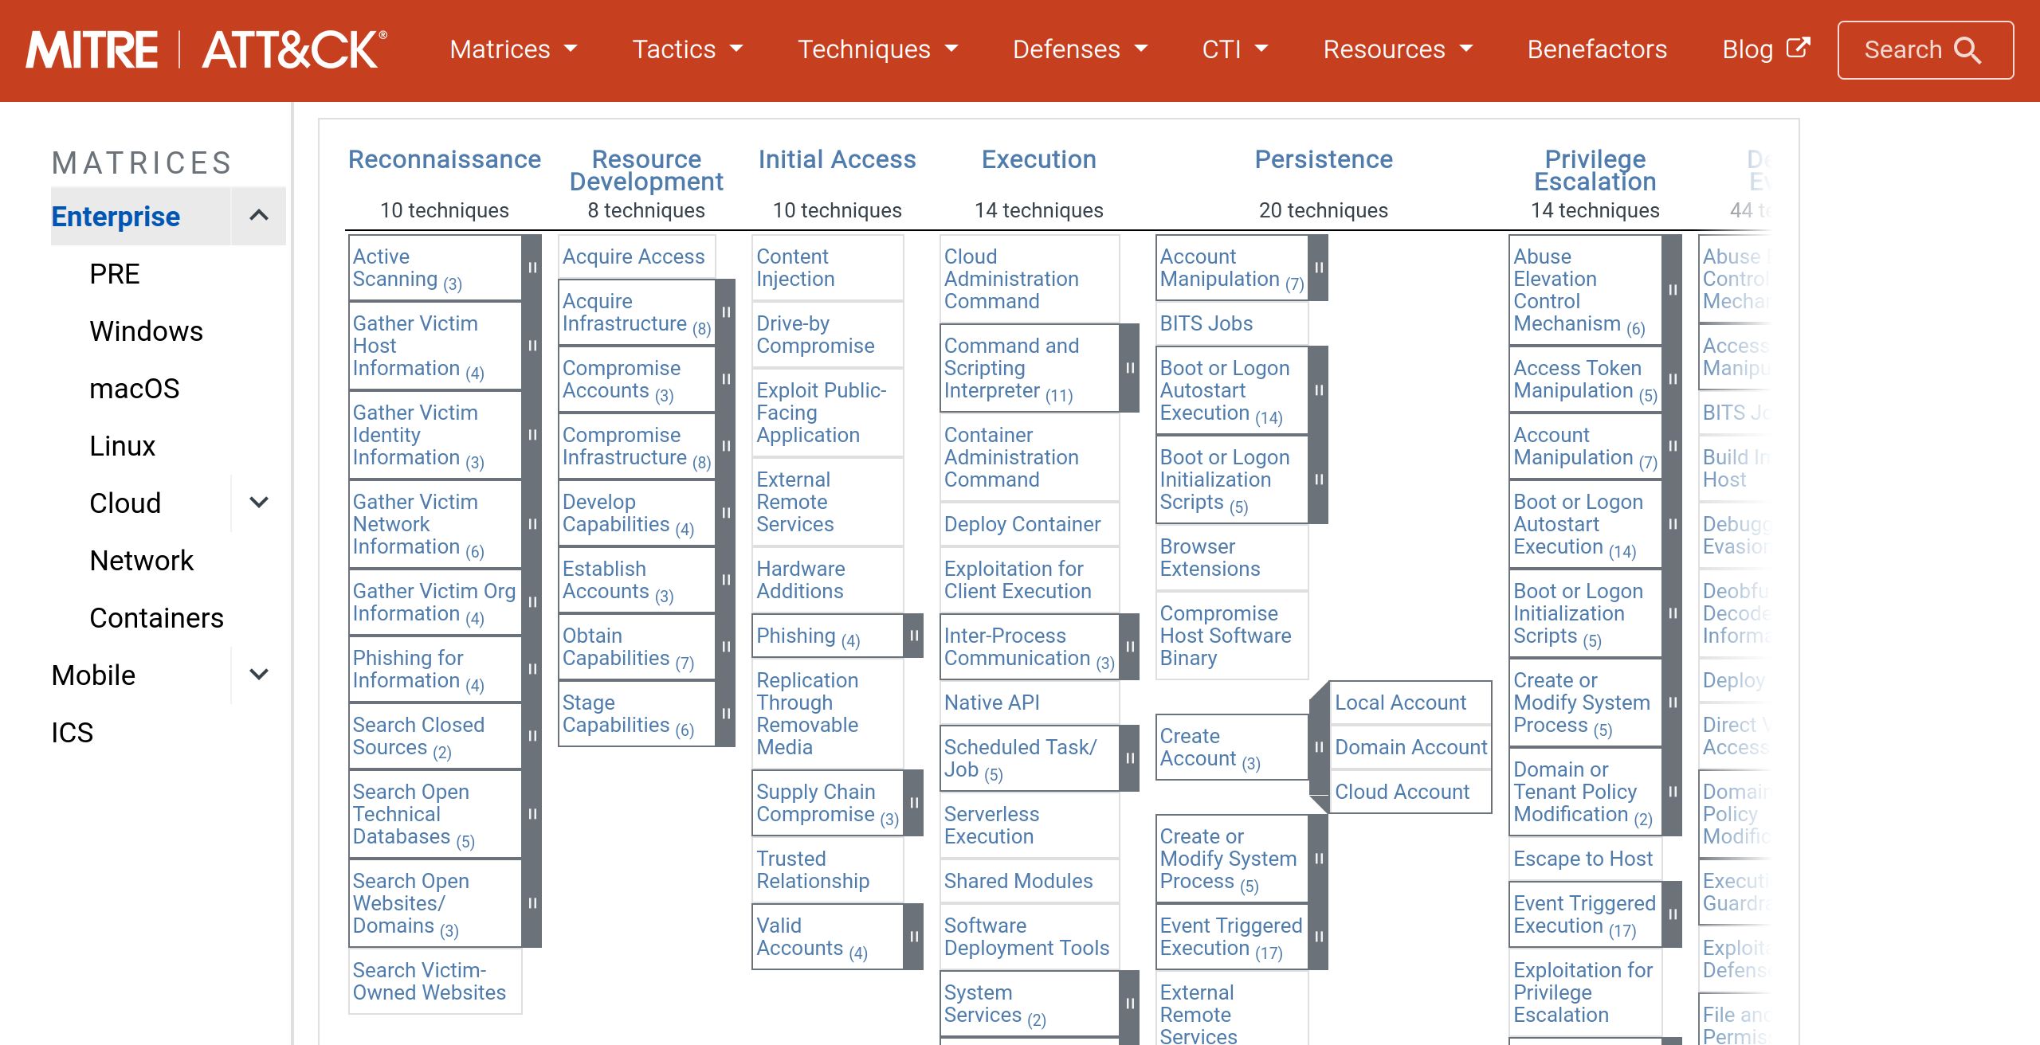2040x1045 pixels.
Task: Expand Active Scanning sub-techniques handle
Action: (x=532, y=268)
